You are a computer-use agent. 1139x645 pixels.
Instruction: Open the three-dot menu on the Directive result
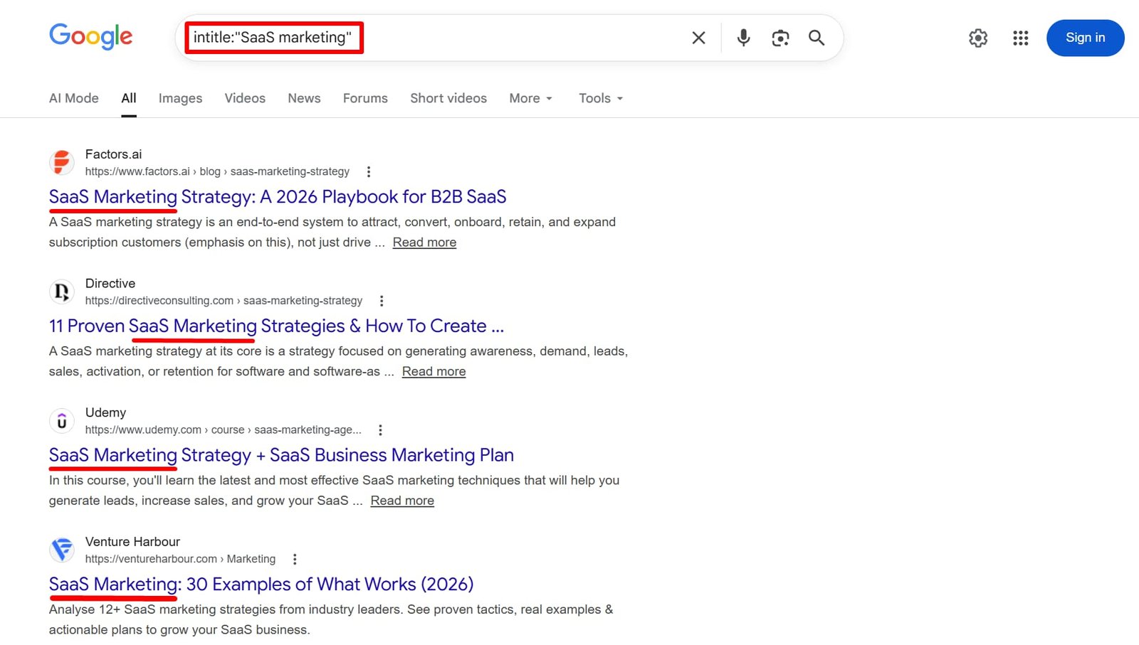click(x=382, y=300)
